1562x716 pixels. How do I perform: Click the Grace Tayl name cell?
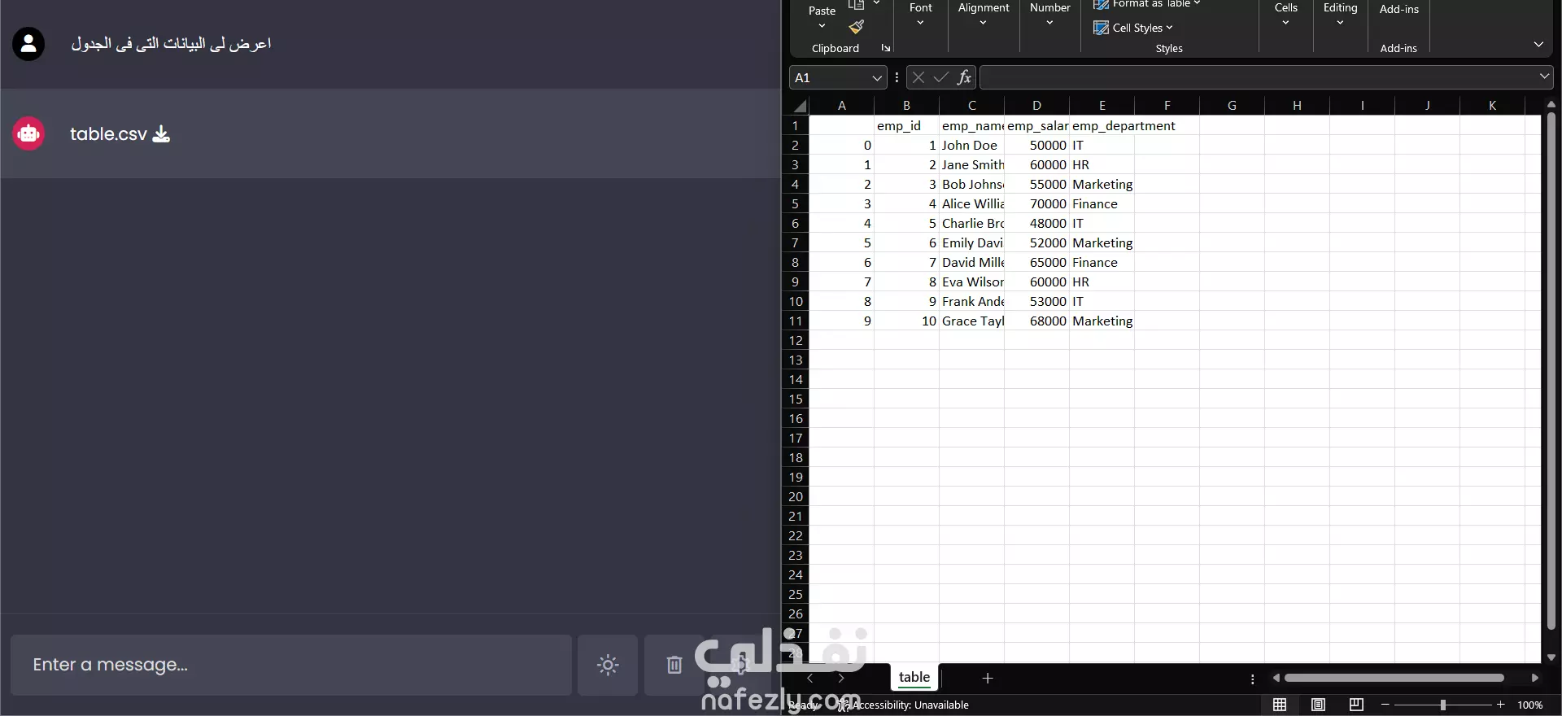point(971,321)
